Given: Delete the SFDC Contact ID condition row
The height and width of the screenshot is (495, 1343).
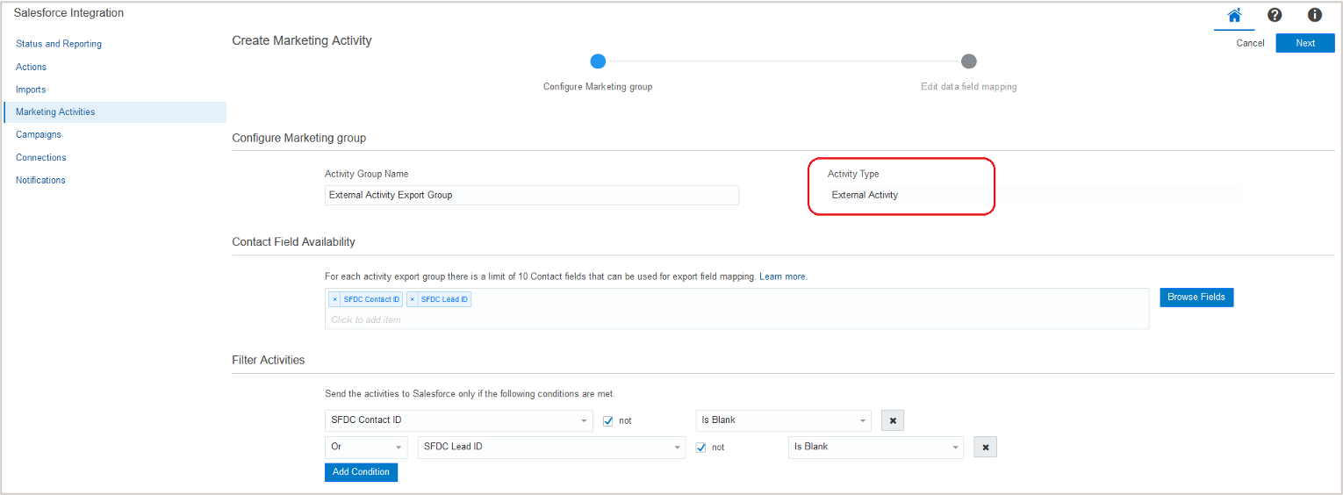Looking at the screenshot, I should tap(893, 420).
